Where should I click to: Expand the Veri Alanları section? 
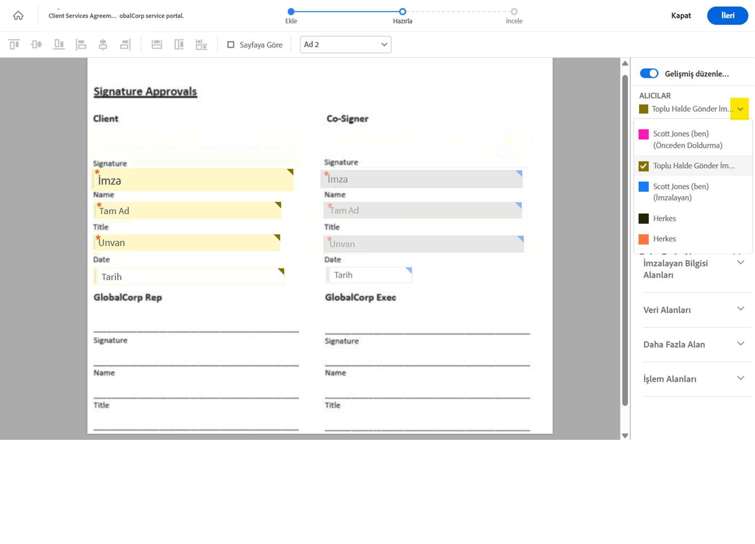[740, 309]
